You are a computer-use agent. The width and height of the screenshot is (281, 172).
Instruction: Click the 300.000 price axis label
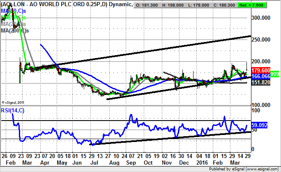tap(262, 18)
